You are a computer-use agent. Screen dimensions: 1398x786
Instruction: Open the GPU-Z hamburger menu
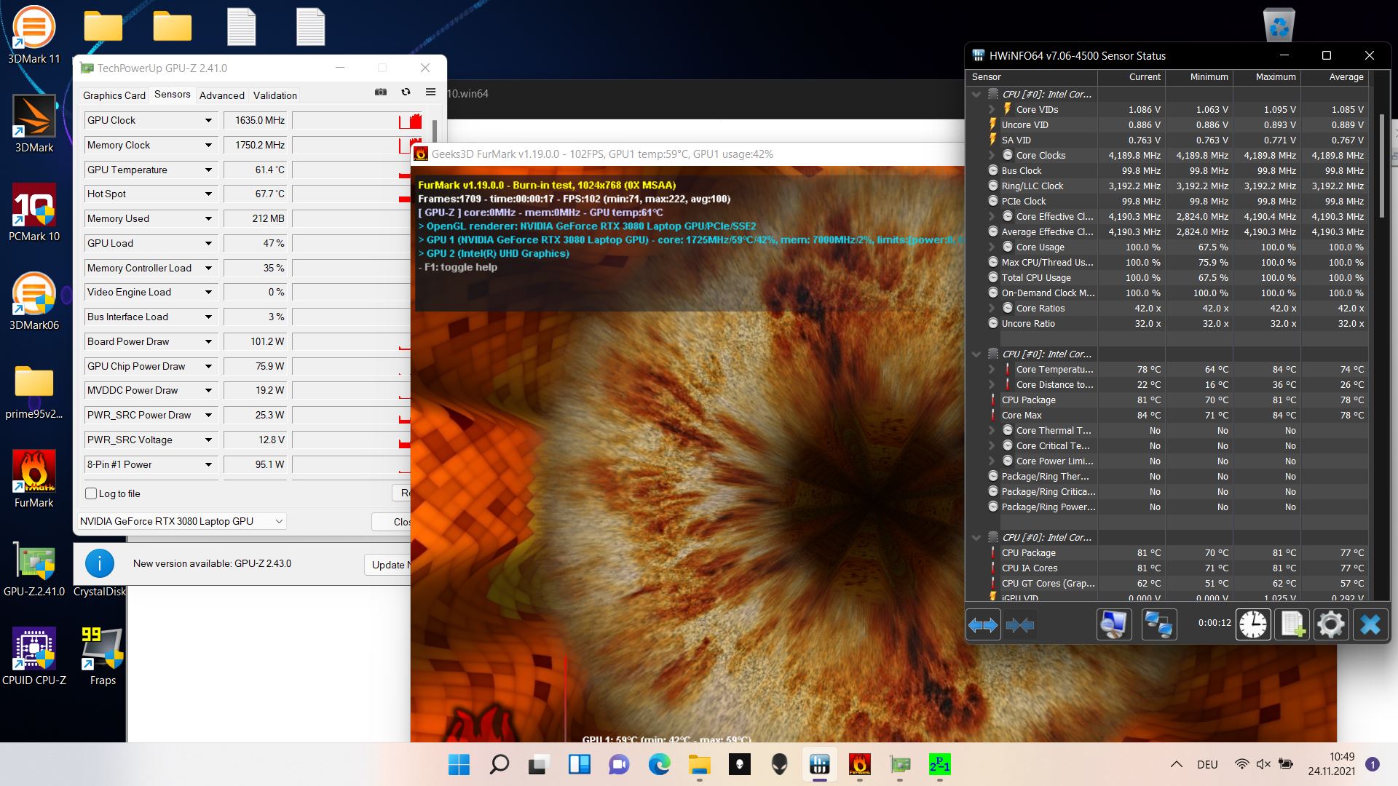[430, 92]
